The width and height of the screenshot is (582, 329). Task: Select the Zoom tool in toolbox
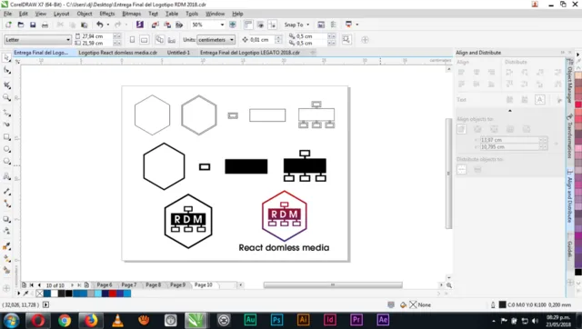pyautogui.click(x=6, y=97)
